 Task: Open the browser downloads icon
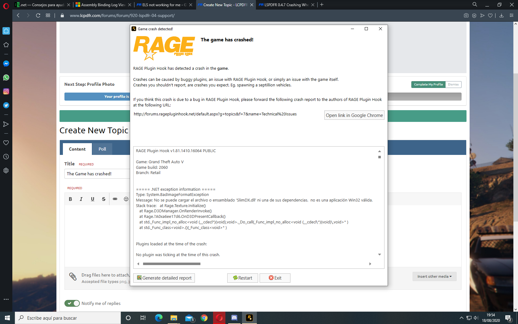click(x=501, y=15)
